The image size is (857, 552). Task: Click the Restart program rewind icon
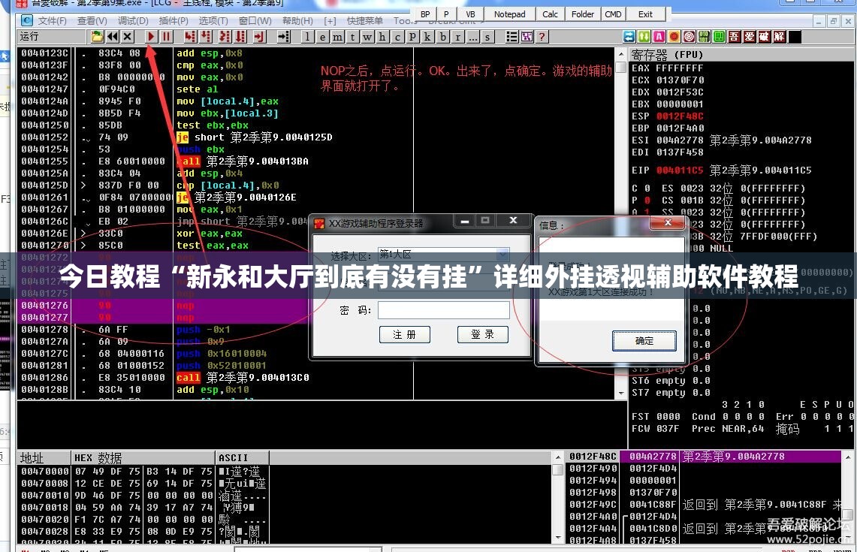point(113,37)
